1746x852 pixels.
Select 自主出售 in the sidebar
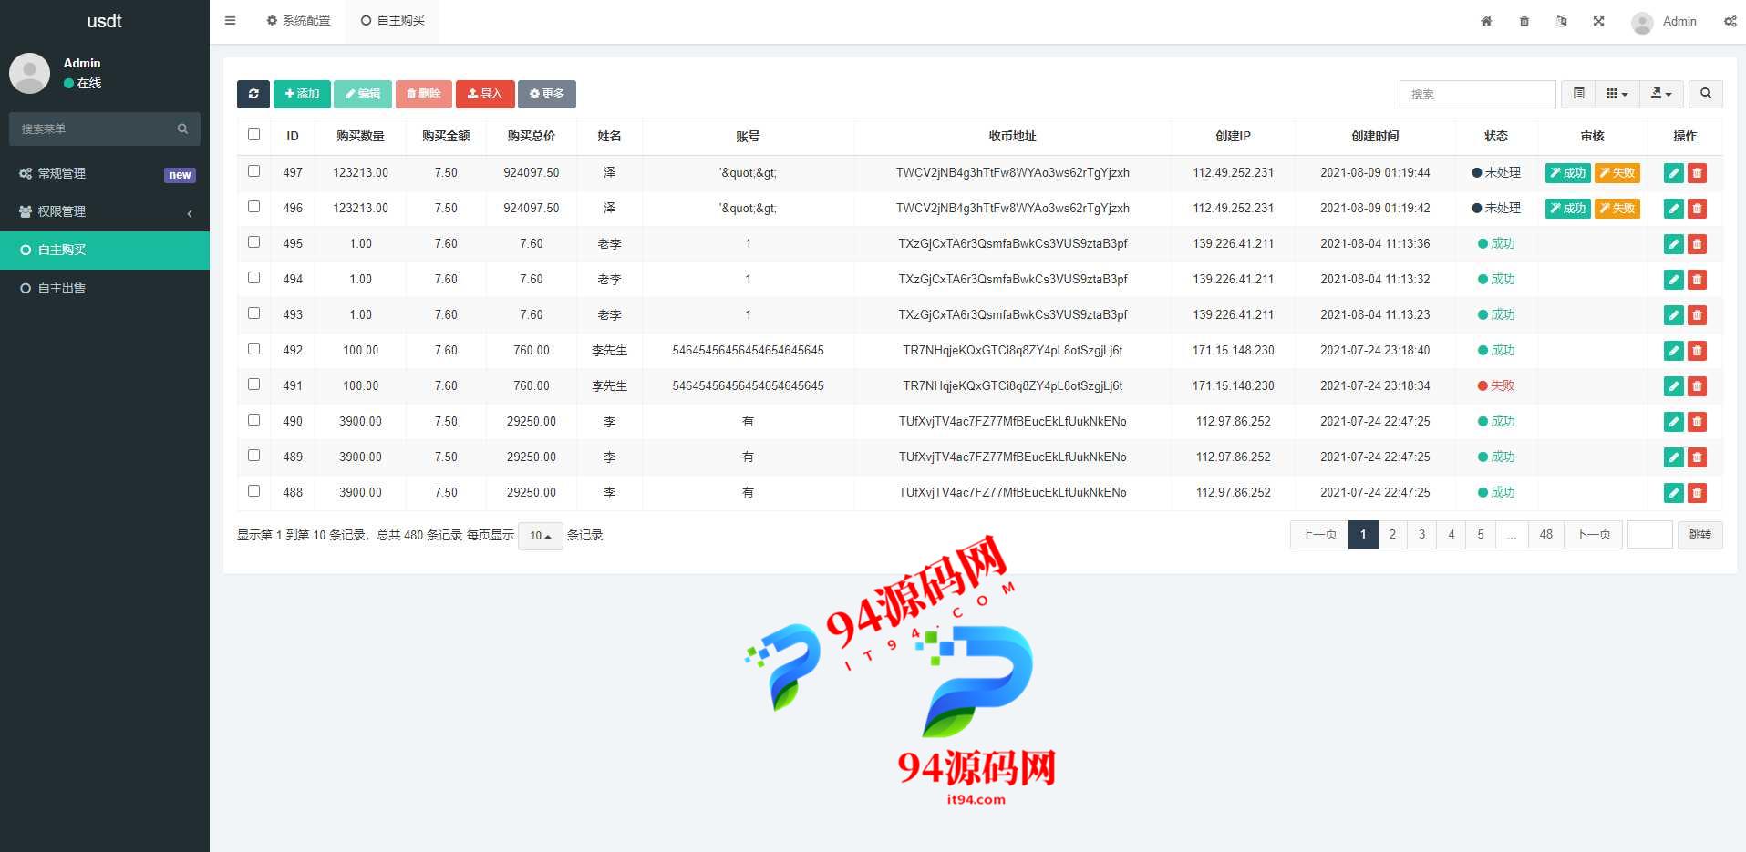point(105,288)
